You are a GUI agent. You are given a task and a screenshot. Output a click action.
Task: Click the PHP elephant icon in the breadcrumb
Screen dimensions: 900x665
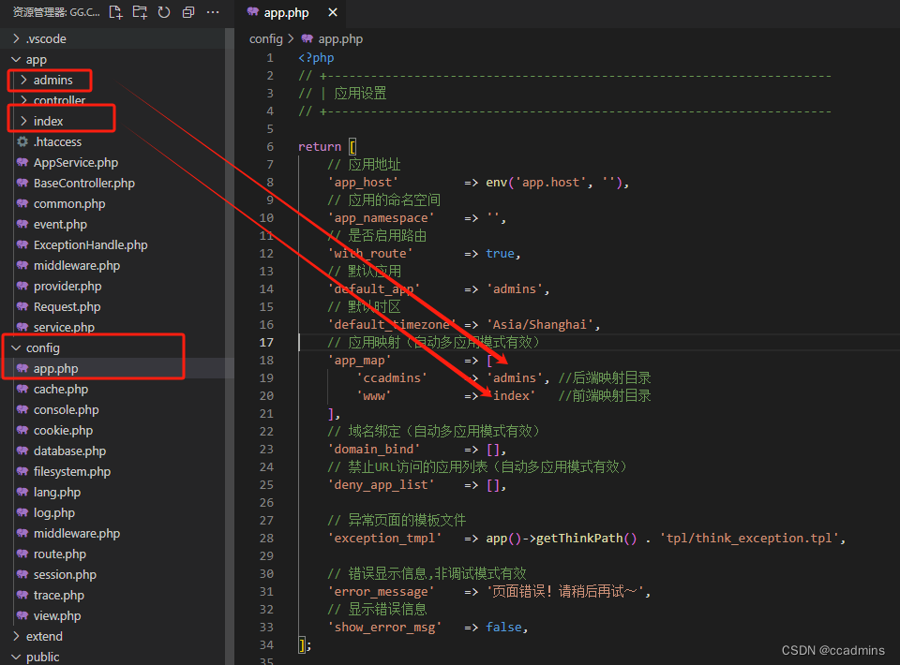click(307, 38)
